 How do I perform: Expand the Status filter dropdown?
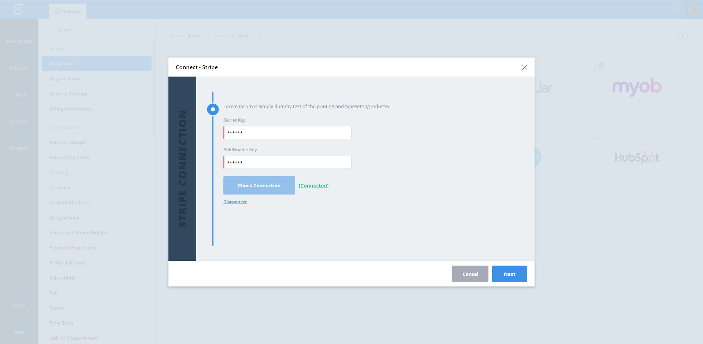tap(188, 36)
